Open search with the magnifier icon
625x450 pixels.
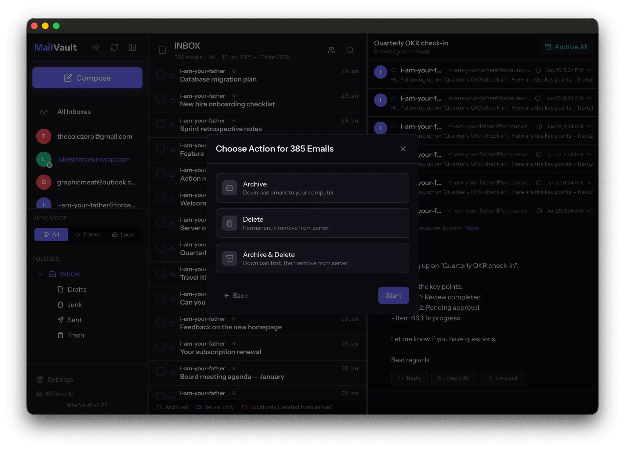(x=350, y=50)
